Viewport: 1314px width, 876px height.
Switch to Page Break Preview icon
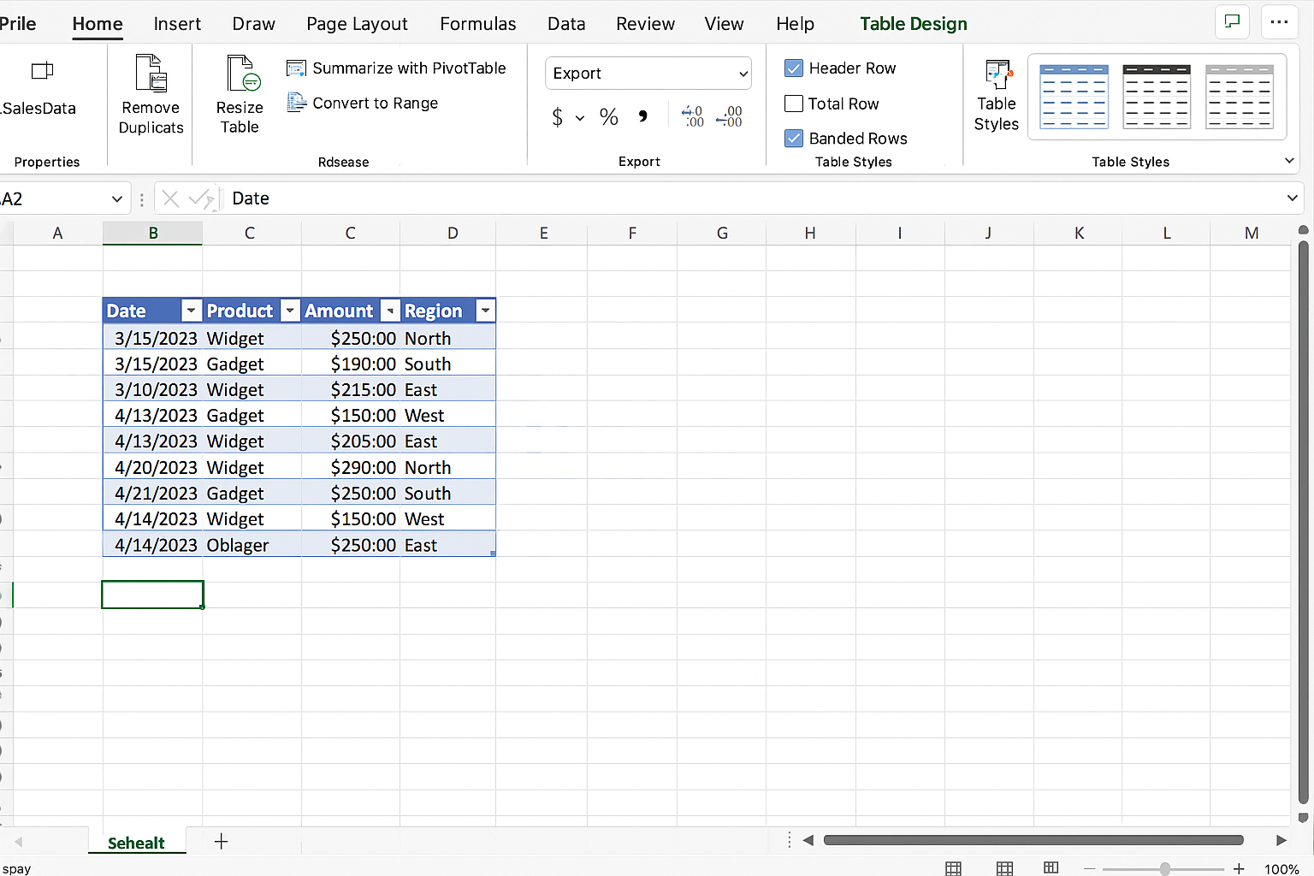click(1051, 868)
